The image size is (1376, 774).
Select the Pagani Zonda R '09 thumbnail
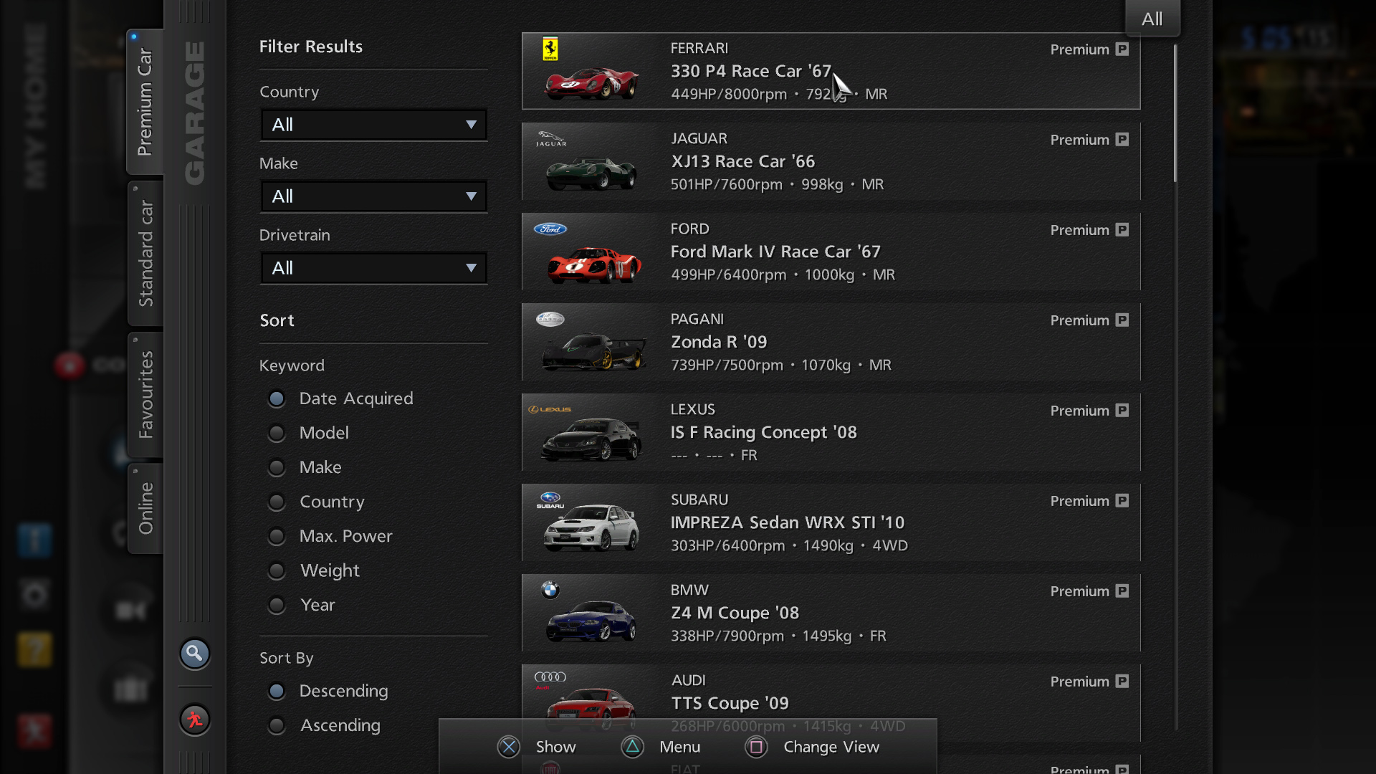click(x=593, y=351)
